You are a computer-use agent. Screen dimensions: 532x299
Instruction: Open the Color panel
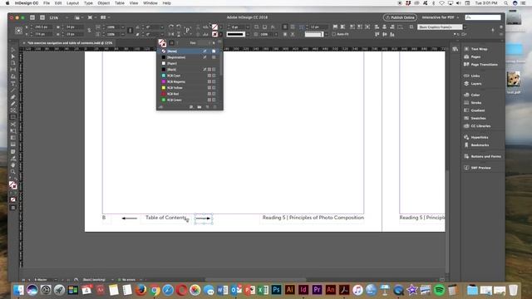point(475,95)
